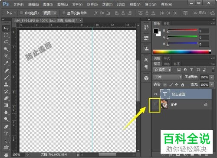Screen dimensions: 217x158
Task: Toggle lock all padlock icon
Action: [183, 85]
